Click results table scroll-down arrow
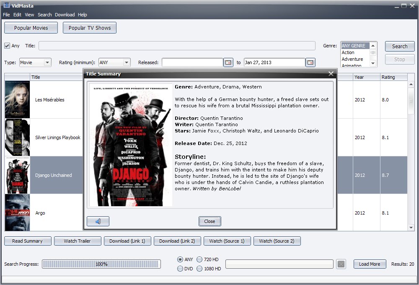419x285 pixels. pyautogui.click(x=411, y=228)
